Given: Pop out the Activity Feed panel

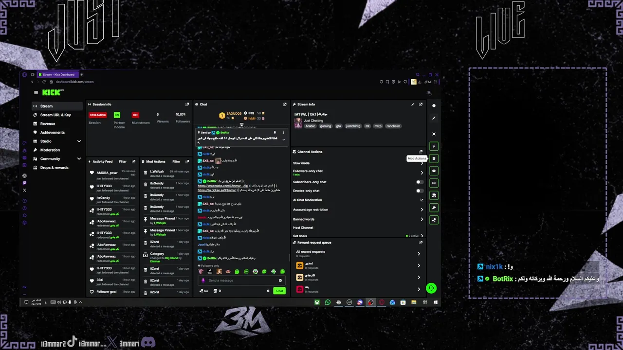Looking at the screenshot, I should (134, 161).
